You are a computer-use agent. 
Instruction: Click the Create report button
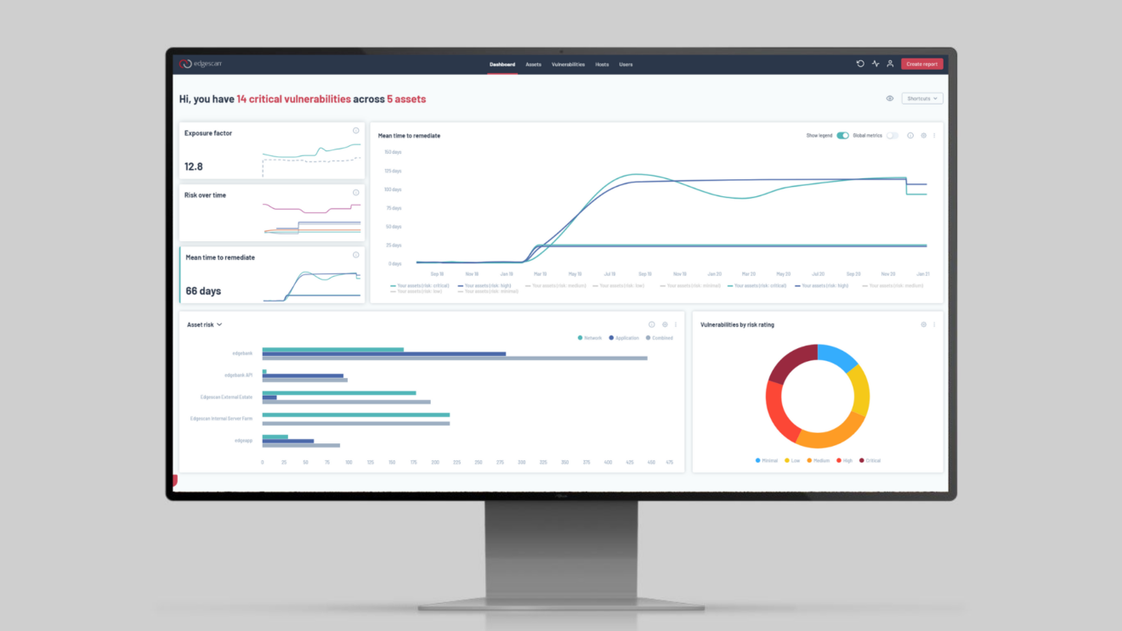click(x=922, y=64)
